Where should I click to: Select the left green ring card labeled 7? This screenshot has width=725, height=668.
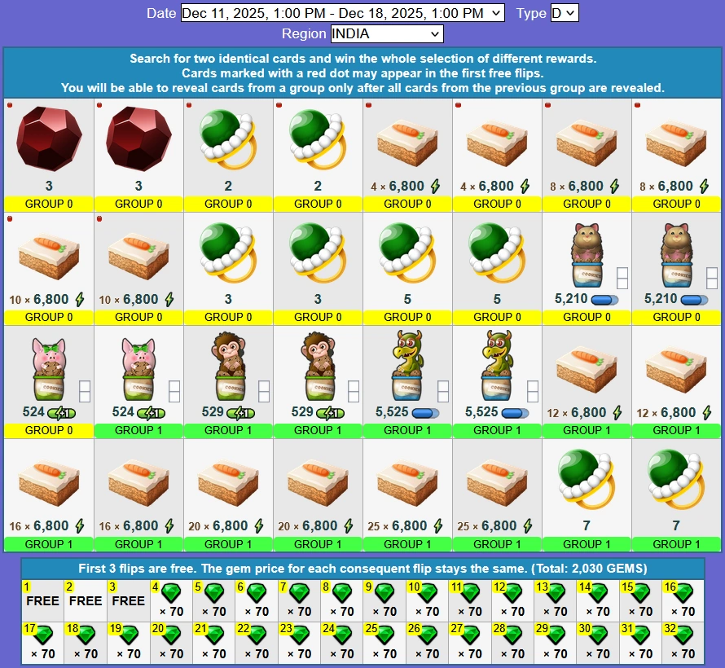tap(587, 495)
